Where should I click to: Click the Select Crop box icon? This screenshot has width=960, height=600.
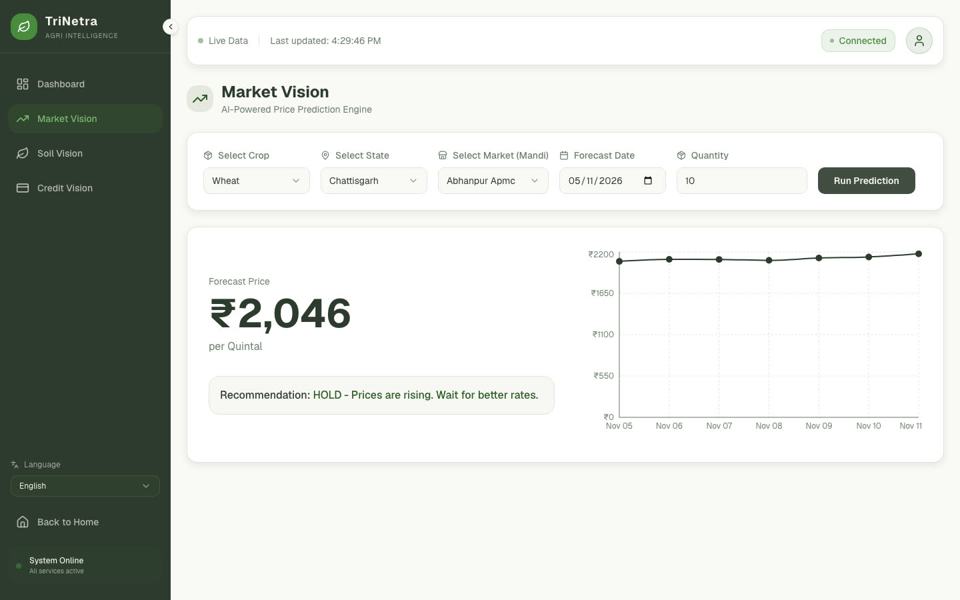click(208, 155)
